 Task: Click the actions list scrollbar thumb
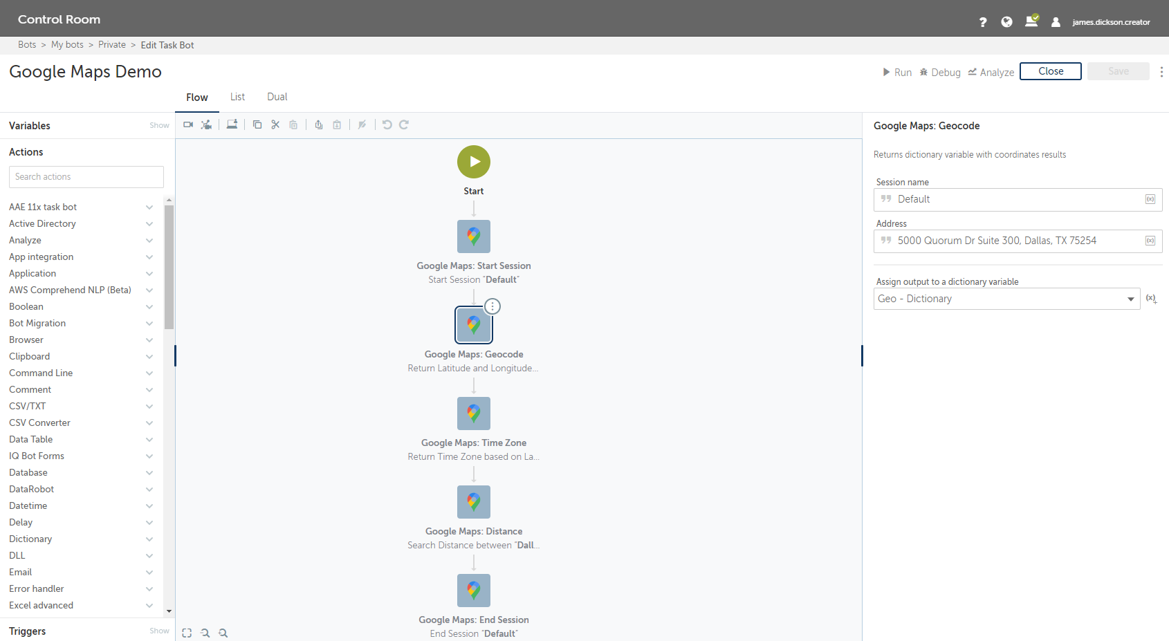(x=169, y=267)
